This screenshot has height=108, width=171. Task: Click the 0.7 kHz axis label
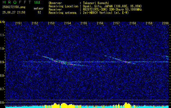pos(2,89)
